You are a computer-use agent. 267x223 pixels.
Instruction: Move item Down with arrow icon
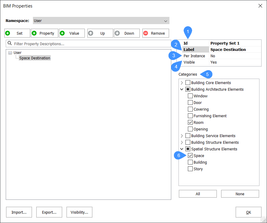click(x=117, y=33)
